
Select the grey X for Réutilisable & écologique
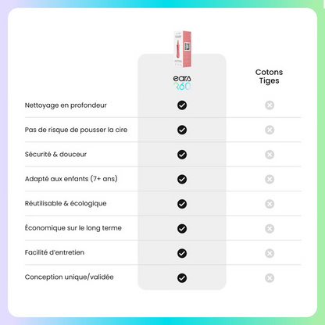click(x=270, y=204)
